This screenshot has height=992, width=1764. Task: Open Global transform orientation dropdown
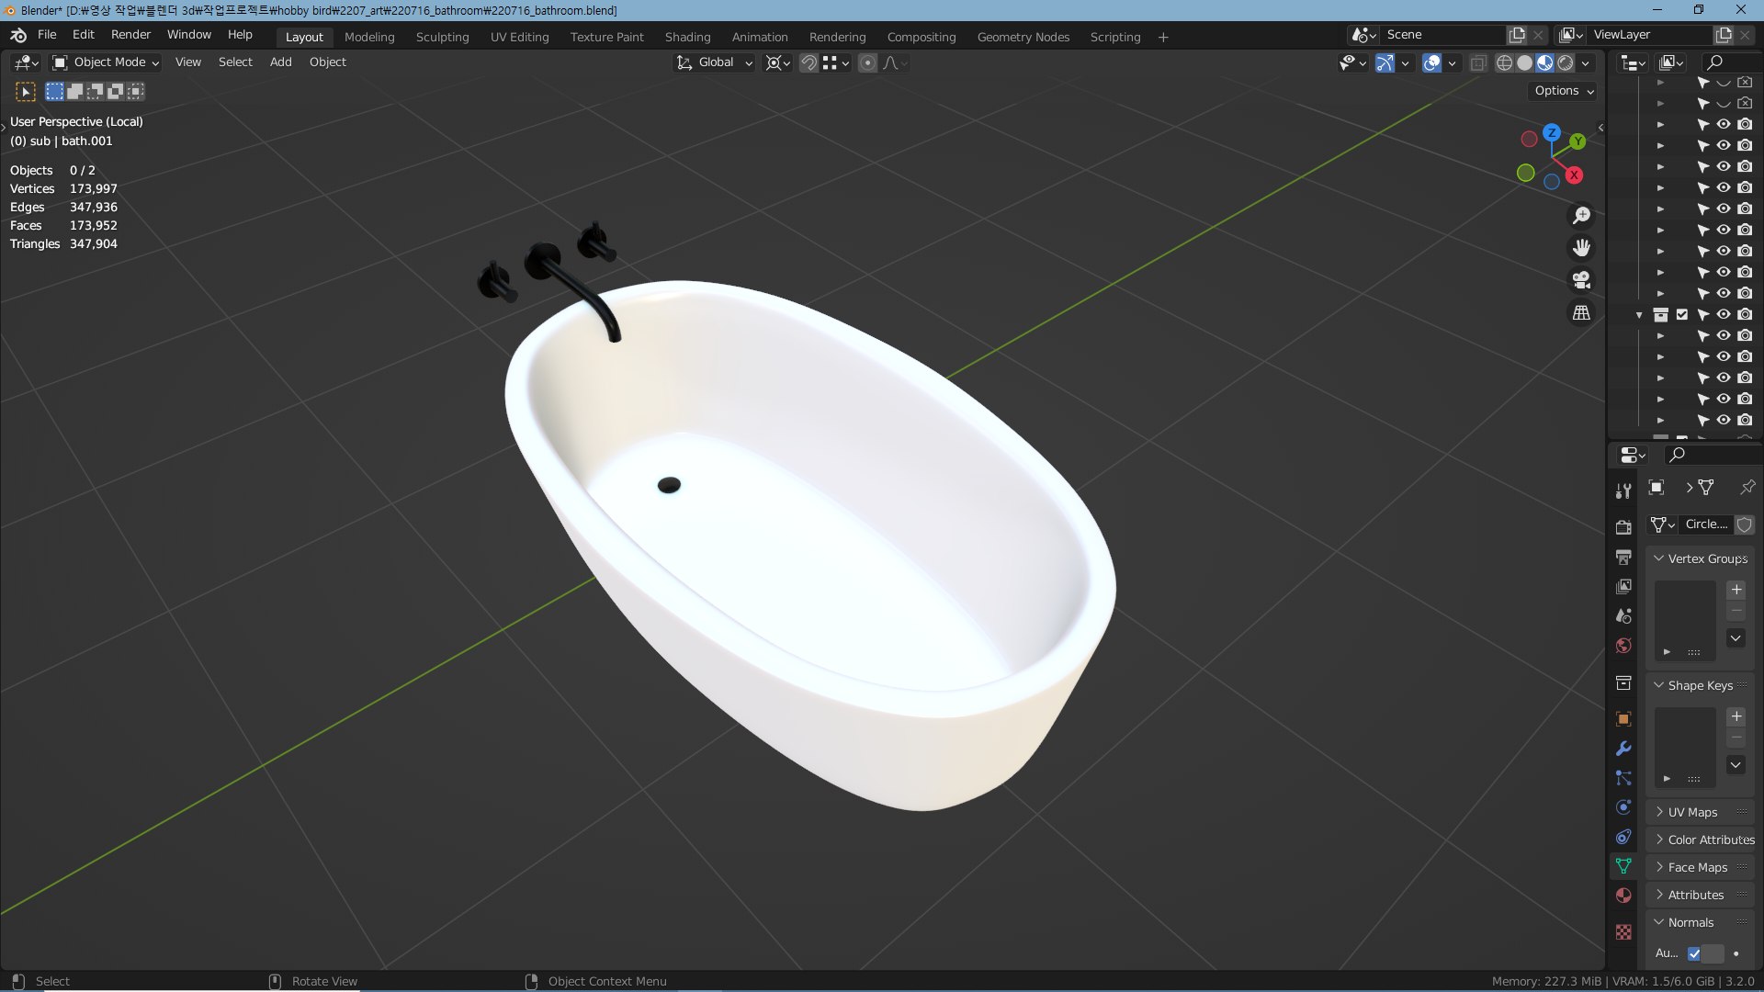(x=715, y=62)
